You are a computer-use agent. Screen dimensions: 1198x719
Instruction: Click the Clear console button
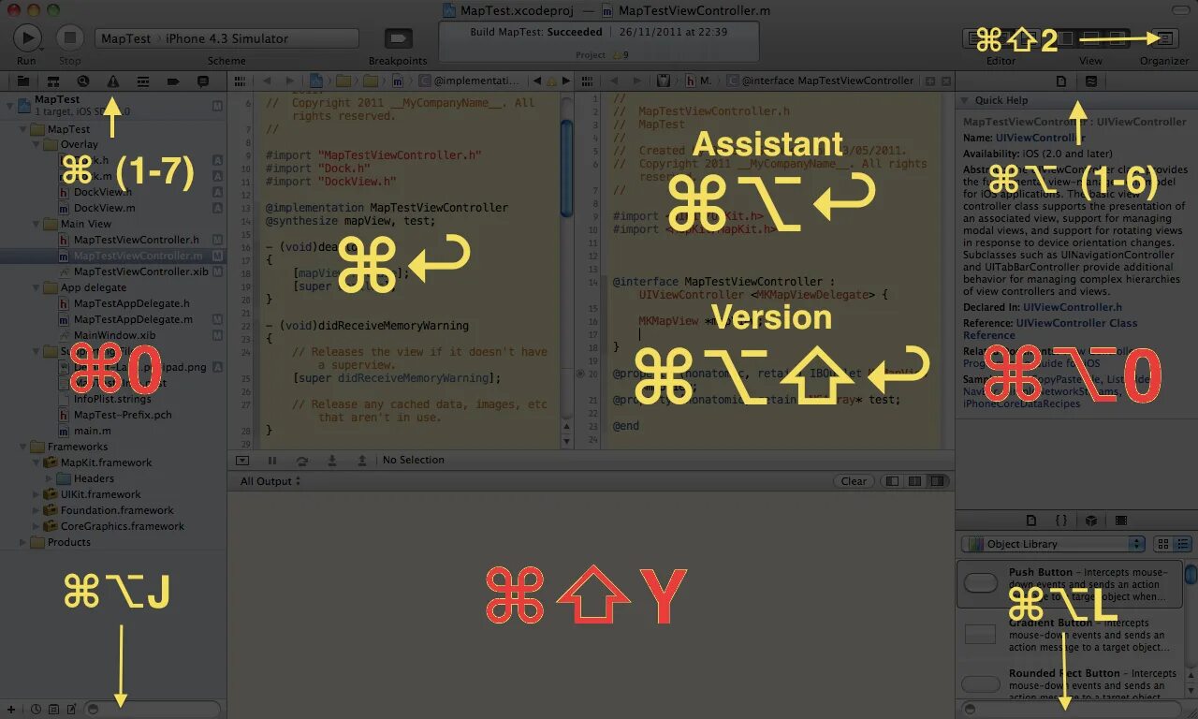click(x=854, y=481)
